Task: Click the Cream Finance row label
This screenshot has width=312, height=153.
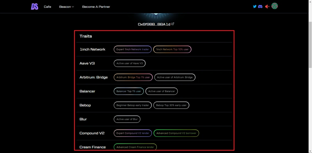Action: 92,147
